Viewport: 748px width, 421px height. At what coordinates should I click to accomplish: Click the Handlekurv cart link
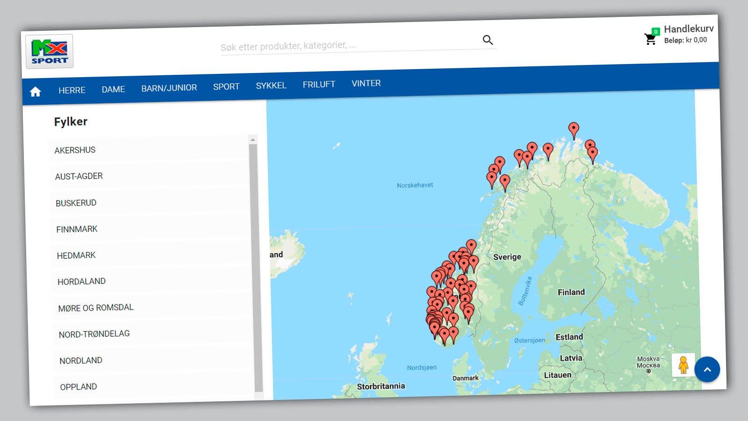coord(688,29)
